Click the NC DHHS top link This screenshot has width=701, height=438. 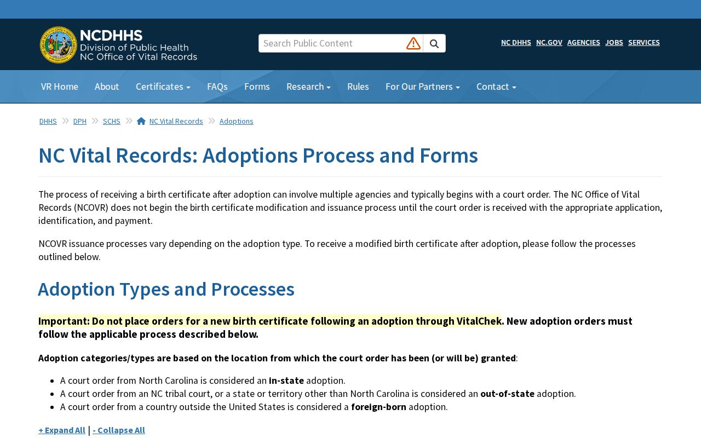pyautogui.click(x=516, y=43)
